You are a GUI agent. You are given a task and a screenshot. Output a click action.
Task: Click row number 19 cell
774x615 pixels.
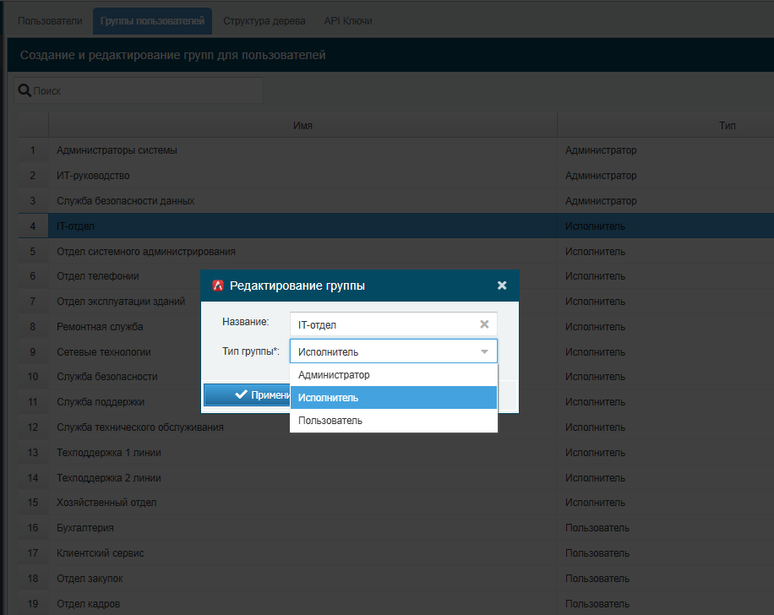[33, 603]
